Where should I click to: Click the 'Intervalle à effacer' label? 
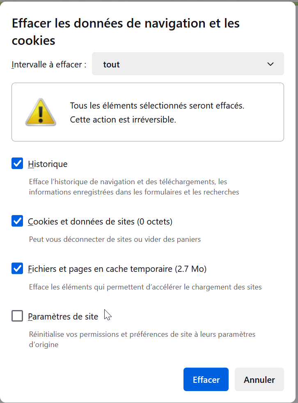coord(49,65)
